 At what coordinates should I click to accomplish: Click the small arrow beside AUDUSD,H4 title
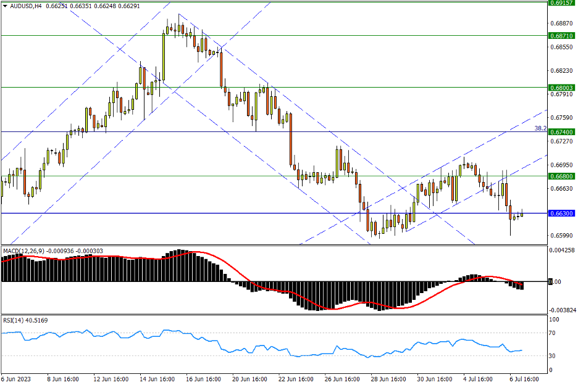tap(5, 6)
